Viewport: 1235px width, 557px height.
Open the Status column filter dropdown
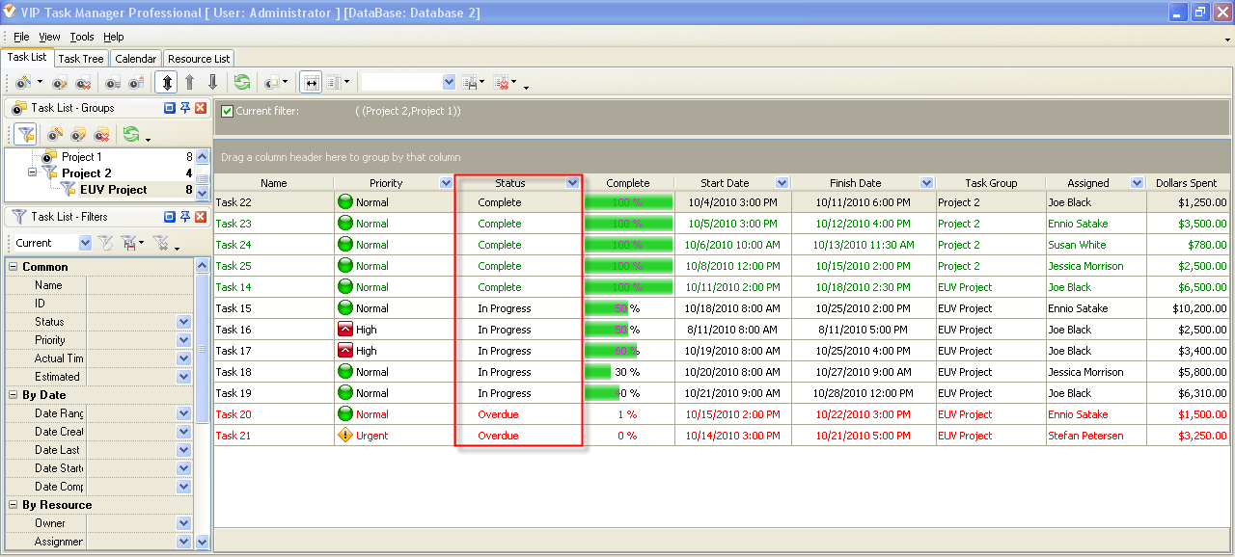tap(572, 183)
